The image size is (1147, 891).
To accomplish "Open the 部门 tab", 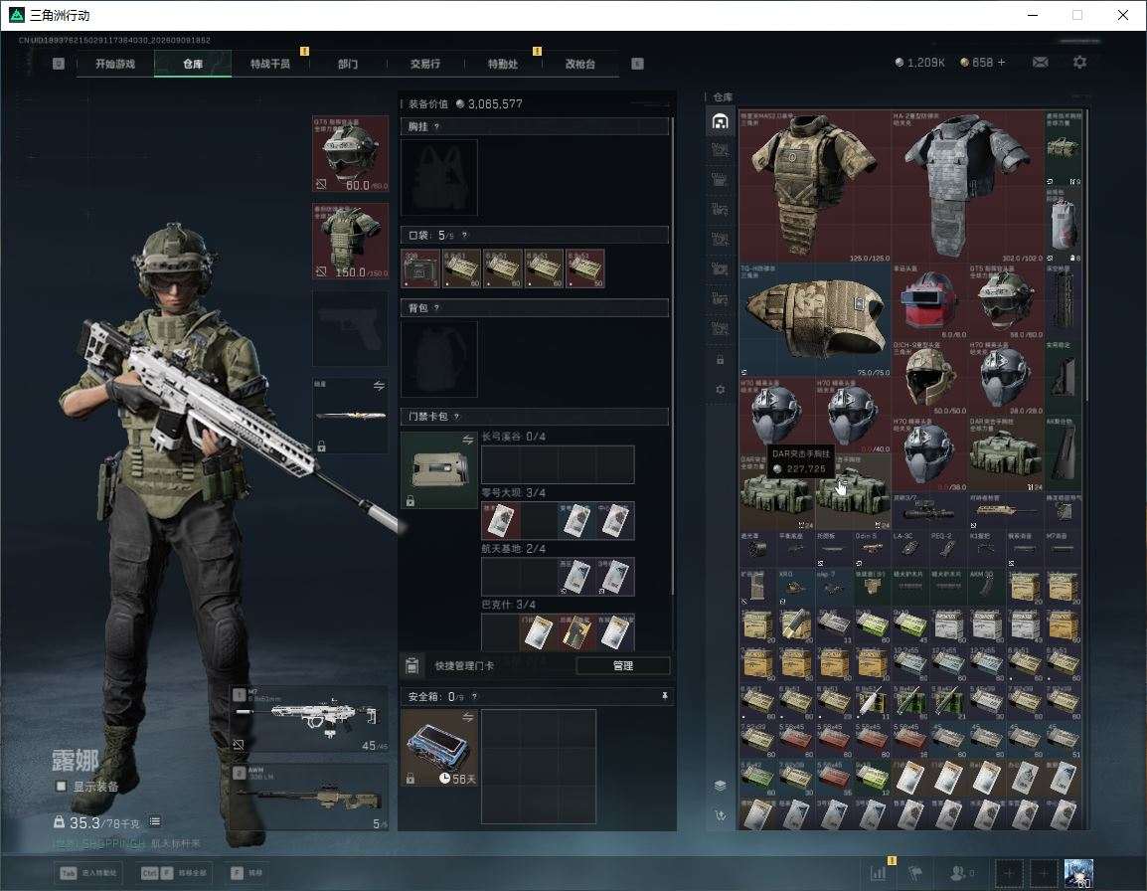I will (348, 64).
